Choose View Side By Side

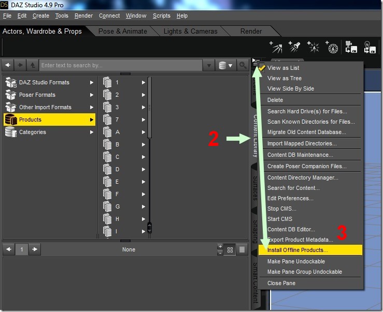tap(310, 88)
